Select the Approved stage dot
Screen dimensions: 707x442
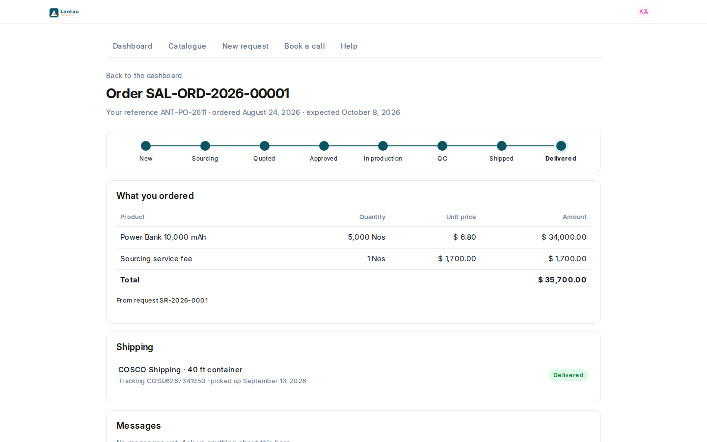pyautogui.click(x=324, y=146)
